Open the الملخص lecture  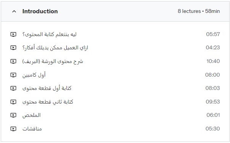[31, 115]
